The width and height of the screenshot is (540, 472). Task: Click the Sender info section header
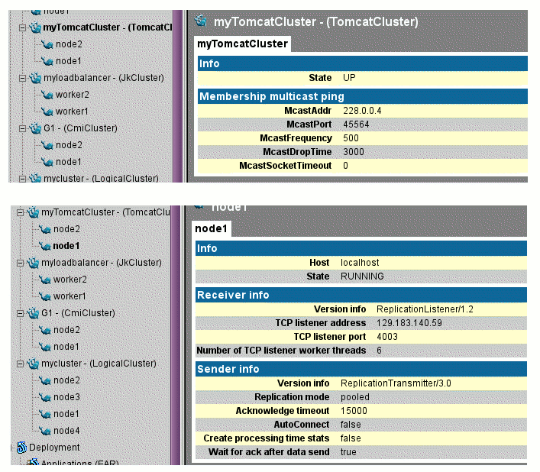361,370
